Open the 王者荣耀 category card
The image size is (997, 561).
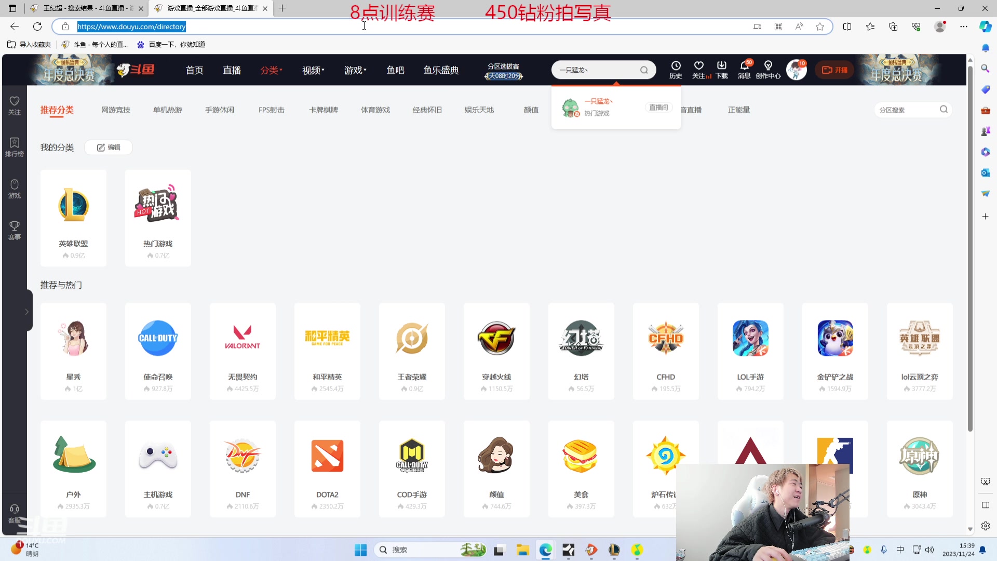[412, 351]
